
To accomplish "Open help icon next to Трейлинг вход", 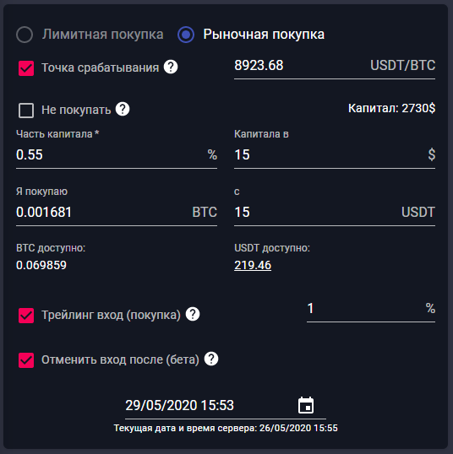I will tap(193, 314).
